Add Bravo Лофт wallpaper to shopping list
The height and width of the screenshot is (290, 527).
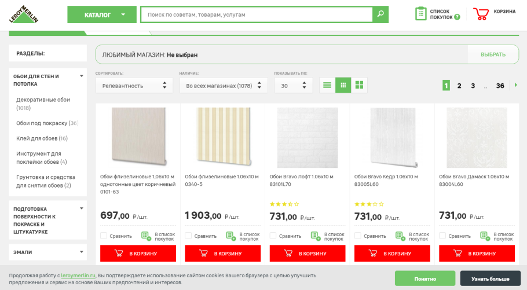click(316, 236)
